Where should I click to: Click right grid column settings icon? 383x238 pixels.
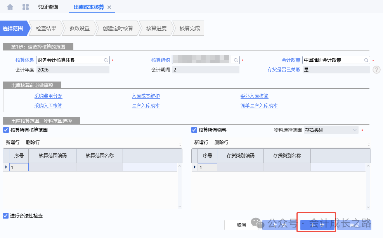tap(369, 144)
